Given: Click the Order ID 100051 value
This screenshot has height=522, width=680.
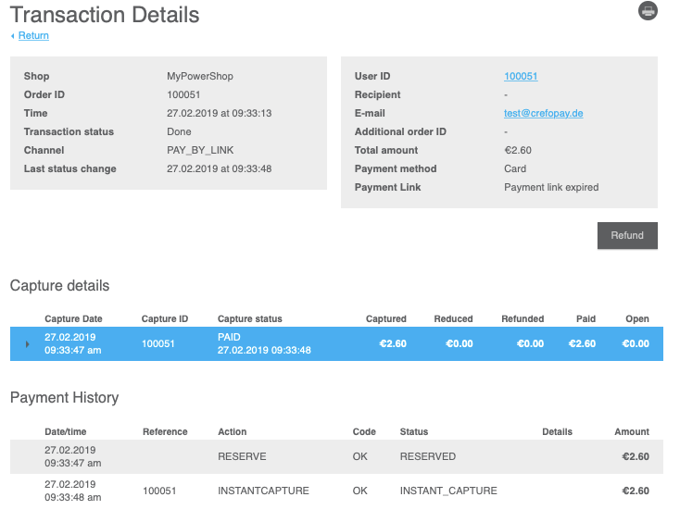Looking at the screenshot, I should coord(183,94).
